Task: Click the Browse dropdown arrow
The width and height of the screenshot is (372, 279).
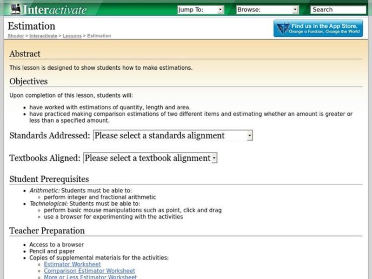Action: point(295,9)
